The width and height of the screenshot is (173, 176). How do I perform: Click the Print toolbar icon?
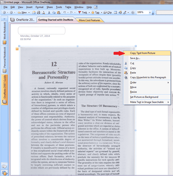point(39,13)
